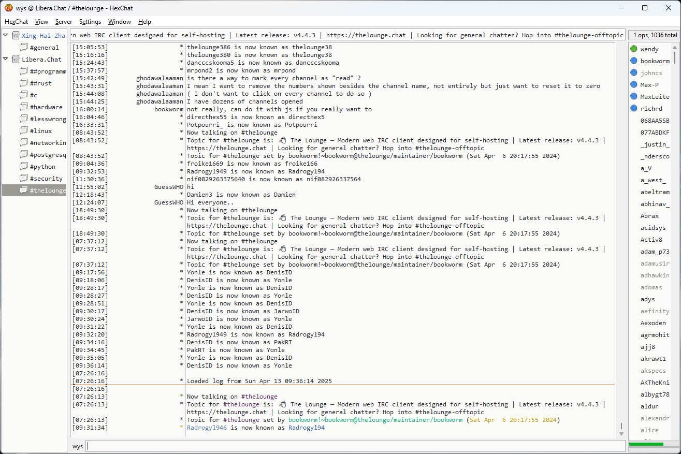The width and height of the screenshot is (681, 454).
Task: Collapse the Libera.Chat server tree
Action: 6,59
